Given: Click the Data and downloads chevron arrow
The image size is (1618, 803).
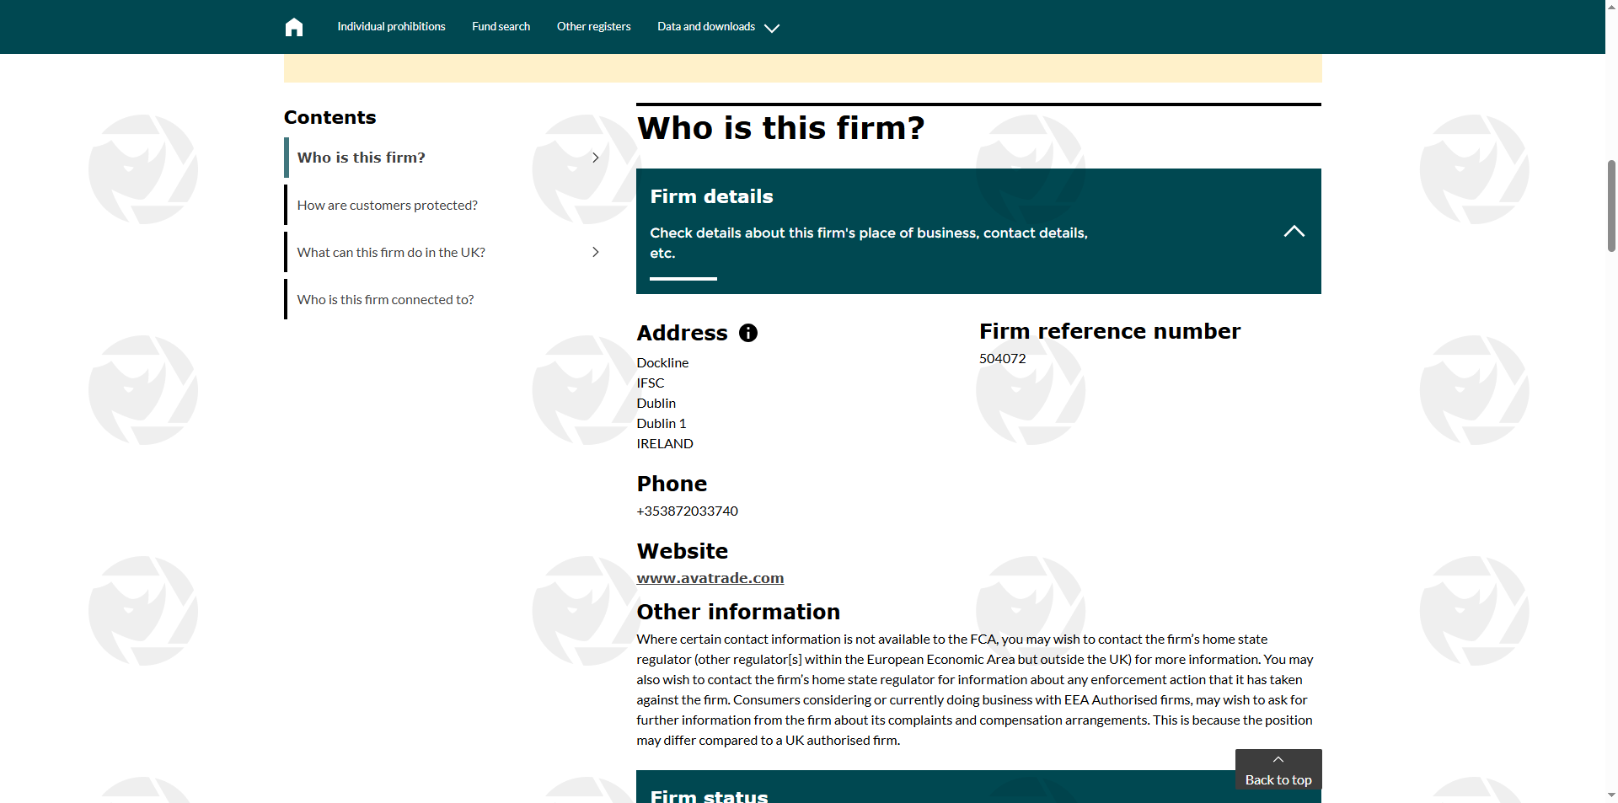Looking at the screenshot, I should (771, 28).
